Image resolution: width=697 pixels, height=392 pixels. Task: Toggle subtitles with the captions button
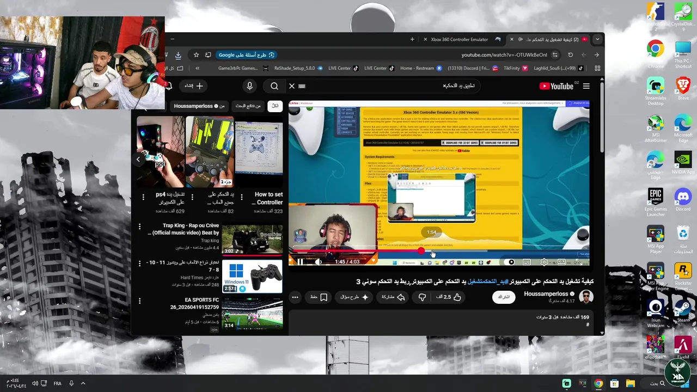pos(527,262)
